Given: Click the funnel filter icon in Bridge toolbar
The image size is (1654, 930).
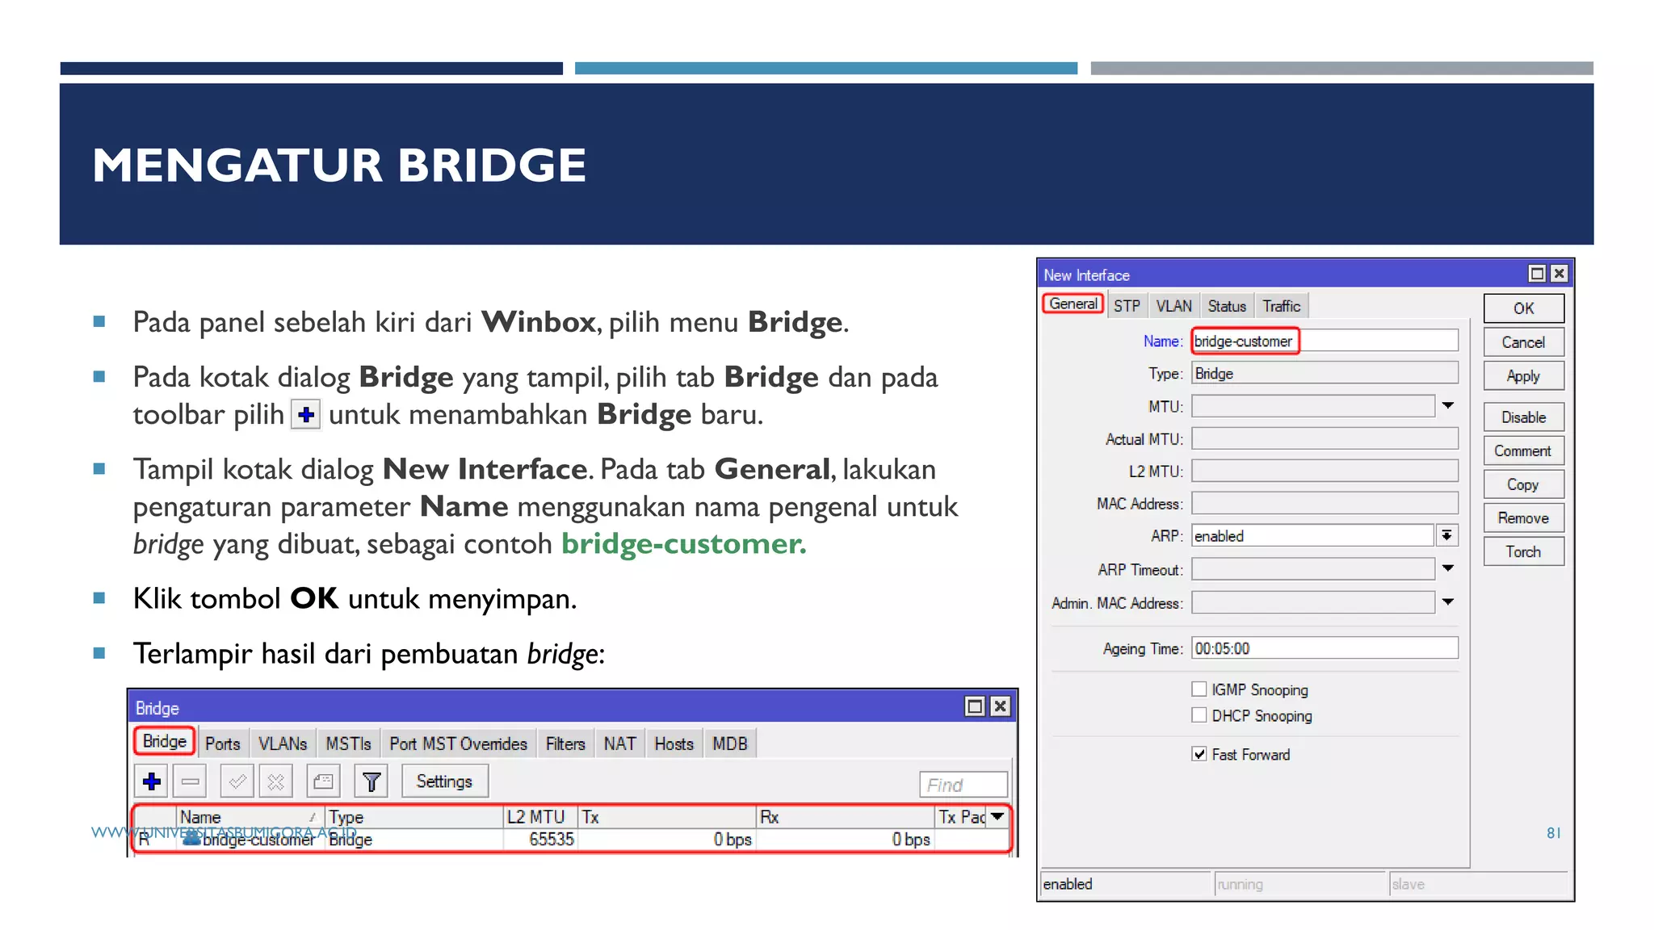Looking at the screenshot, I should click(x=372, y=781).
